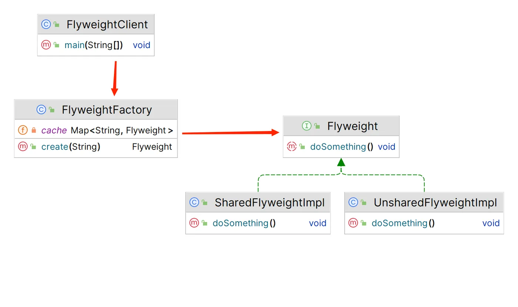Select the create(String) method text
The image size is (518, 307).
pos(71,147)
